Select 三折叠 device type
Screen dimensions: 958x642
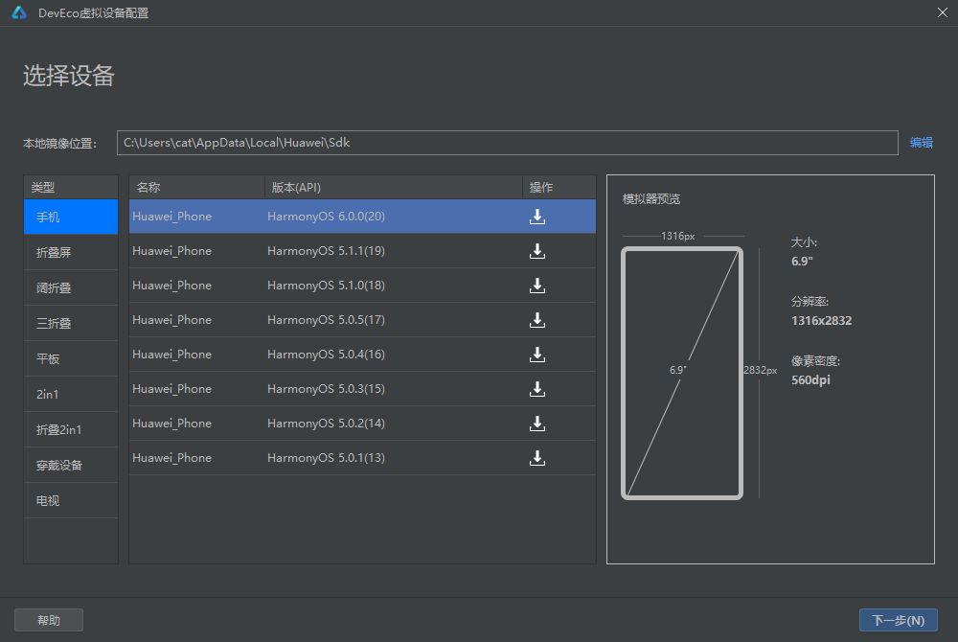[71, 323]
